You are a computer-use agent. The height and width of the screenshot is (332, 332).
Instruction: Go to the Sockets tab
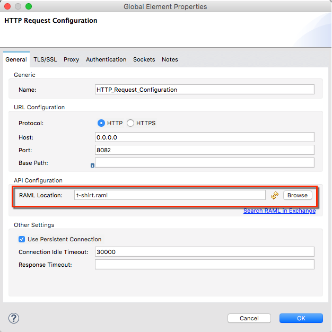click(x=144, y=59)
